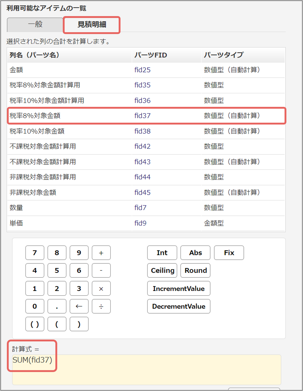Click the fid42 link
Image resolution: width=303 pixels, height=391 pixels.
pyautogui.click(x=142, y=146)
